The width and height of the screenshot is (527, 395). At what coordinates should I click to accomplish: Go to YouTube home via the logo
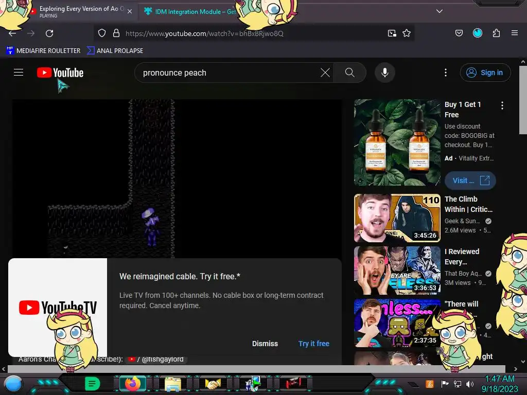coord(60,73)
